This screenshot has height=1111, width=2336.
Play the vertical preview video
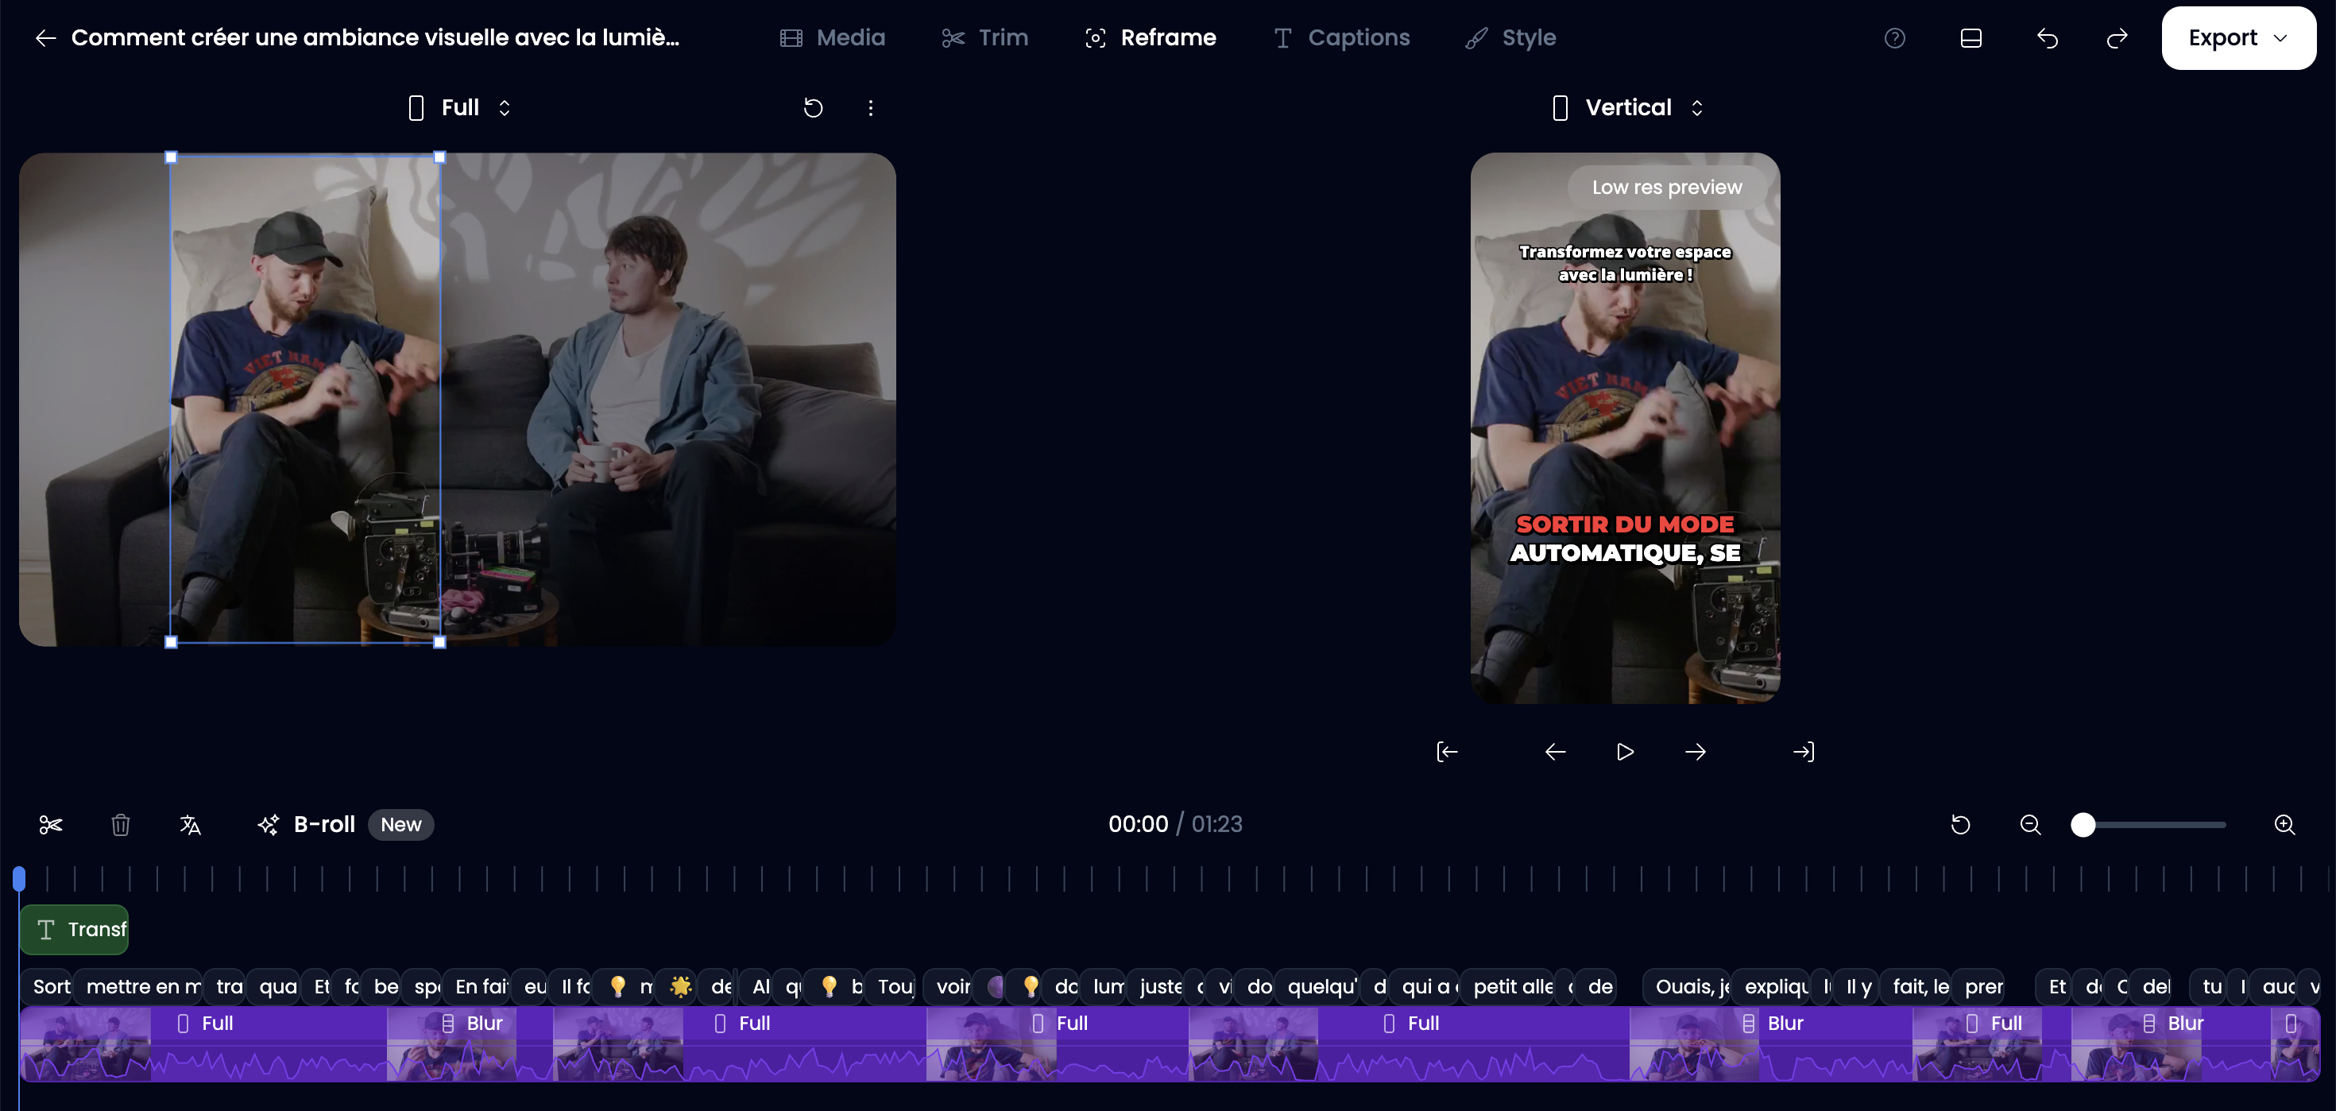coord(1625,752)
